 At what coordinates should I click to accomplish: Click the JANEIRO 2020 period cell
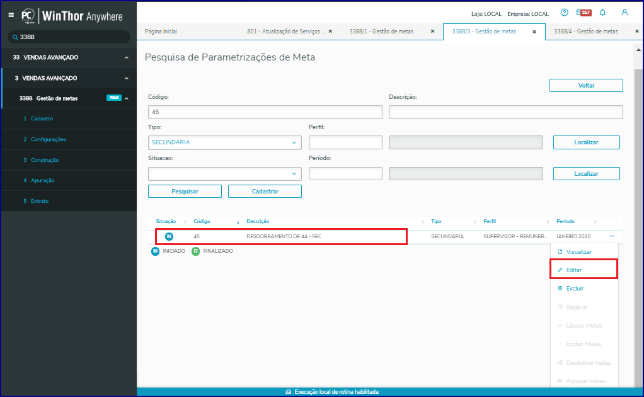573,236
